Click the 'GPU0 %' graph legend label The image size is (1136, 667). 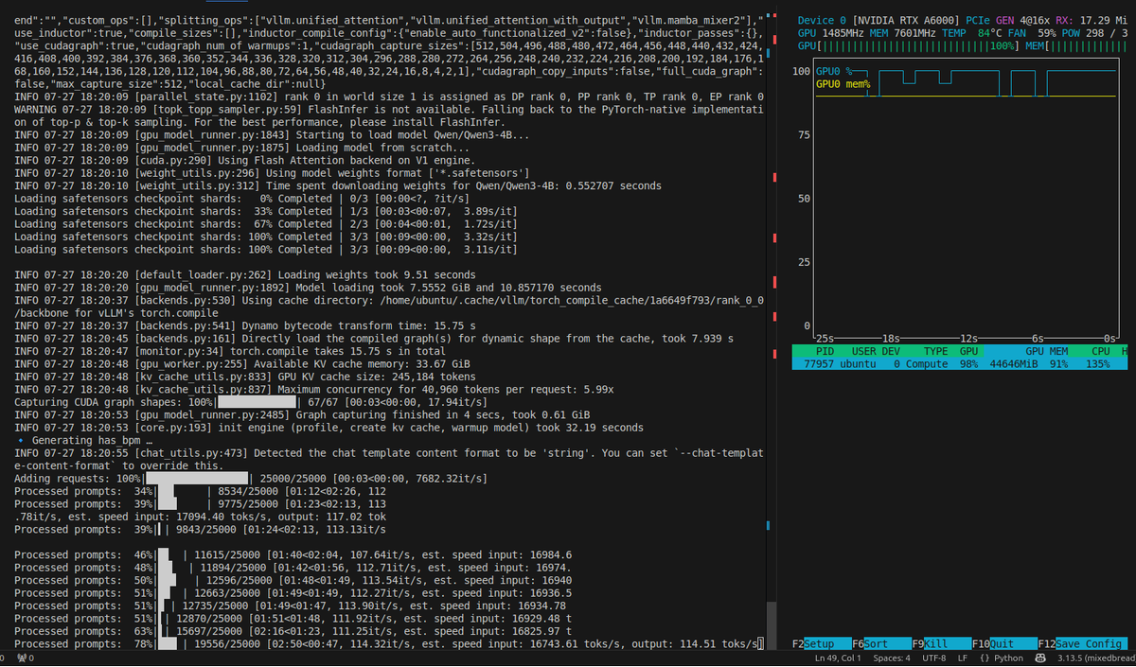pos(834,71)
